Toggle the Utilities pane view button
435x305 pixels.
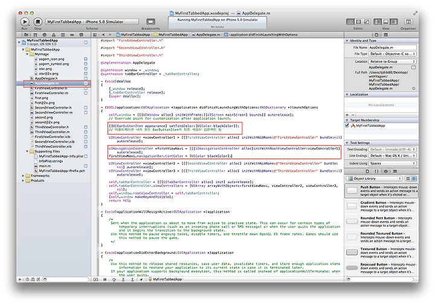(394, 22)
